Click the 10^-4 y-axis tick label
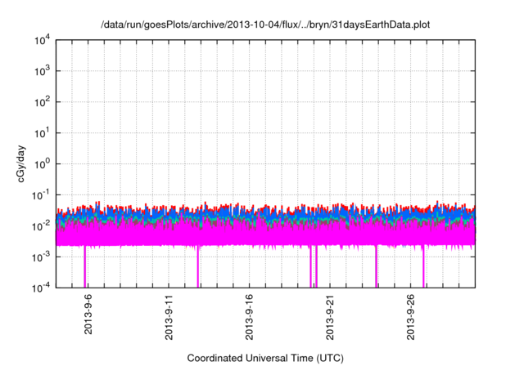This screenshot has height=366, width=524. pos(42,288)
